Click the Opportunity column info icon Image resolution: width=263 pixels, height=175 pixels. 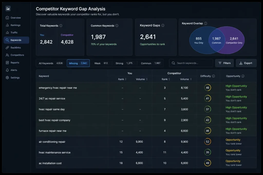(x=243, y=76)
